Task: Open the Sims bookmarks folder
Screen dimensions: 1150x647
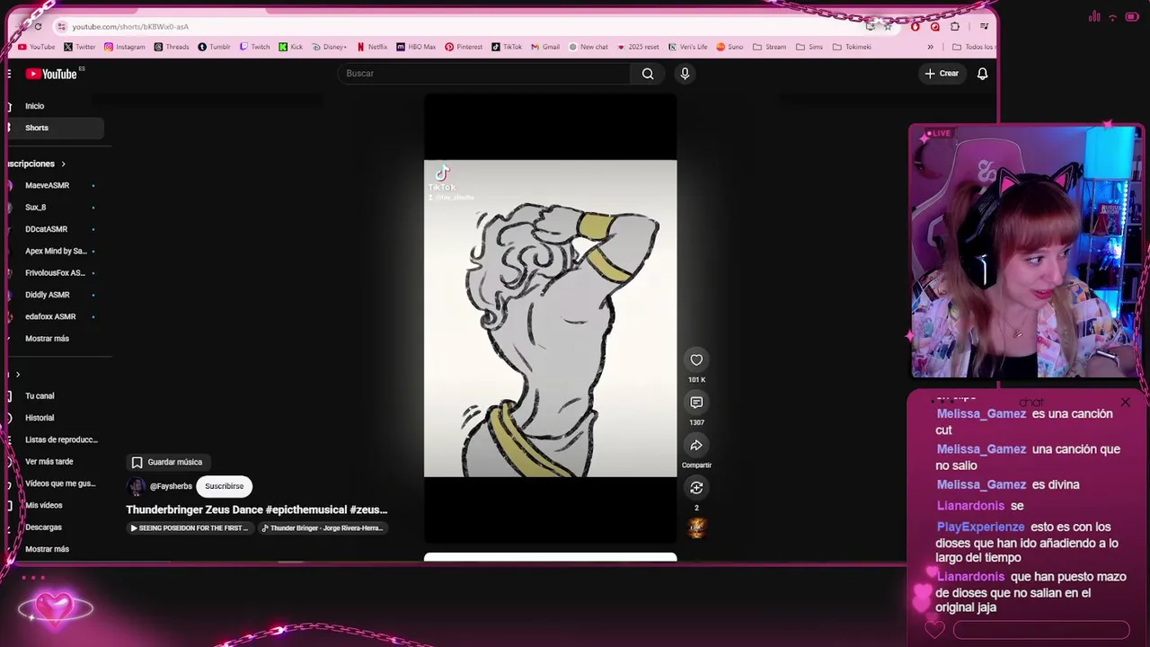Action: coord(809,47)
